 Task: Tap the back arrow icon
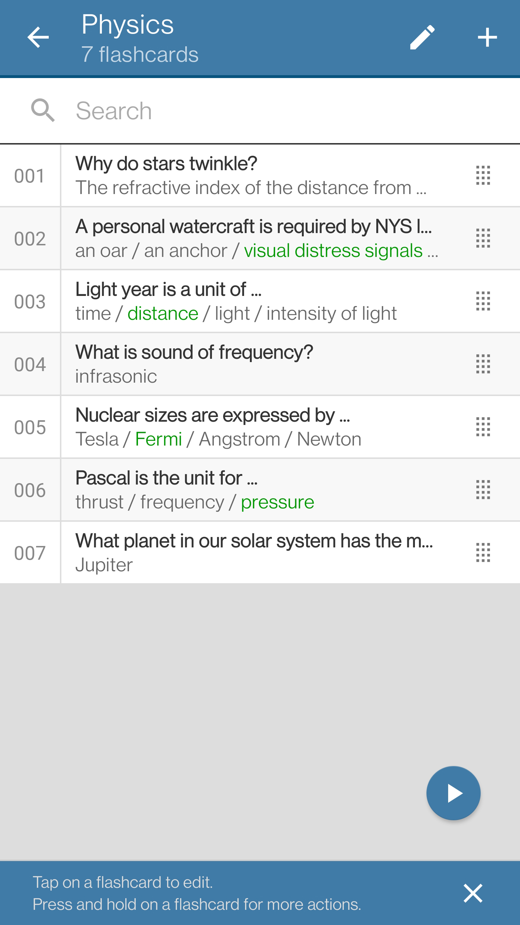click(38, 37)
